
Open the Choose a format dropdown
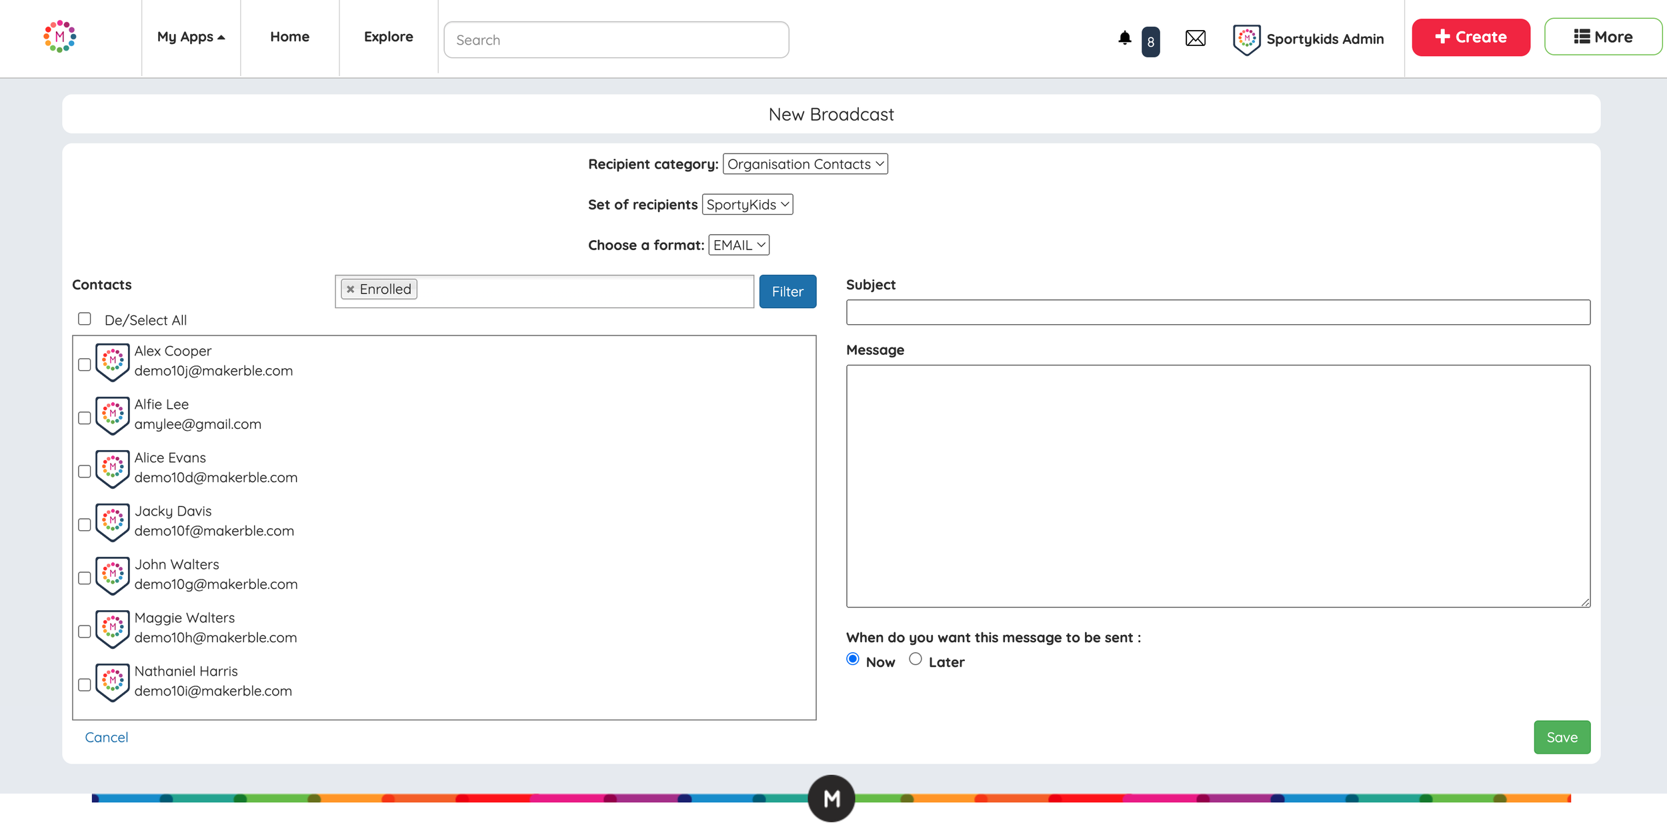click(x=738, y=245)
